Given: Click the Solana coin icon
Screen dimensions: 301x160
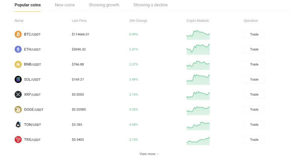Looking at the screenshot, I should point(18,79).
